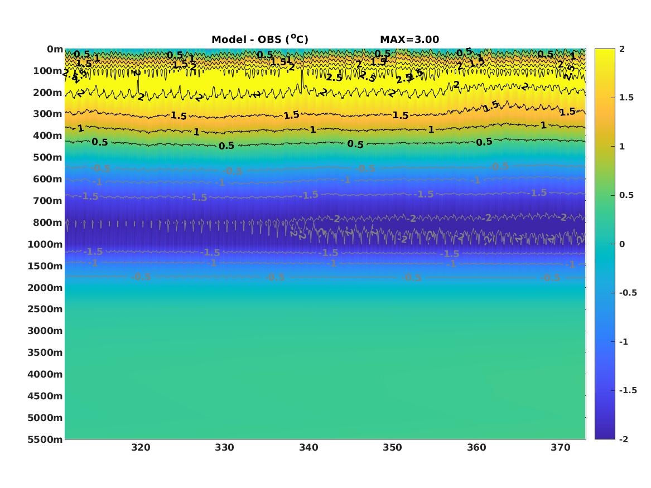651x488 pixels.
Task: Select the '600m' depth axis label
Action: pyautogui.click(x=48, y=179)
